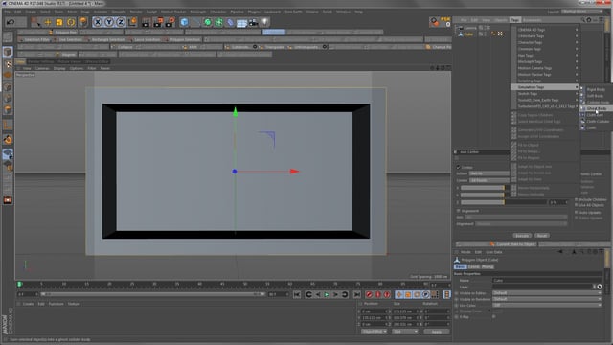Toggle Use All Objects checkbox
Image resolution: width=613 pixels, height=345 pixels.
(577, 205)
